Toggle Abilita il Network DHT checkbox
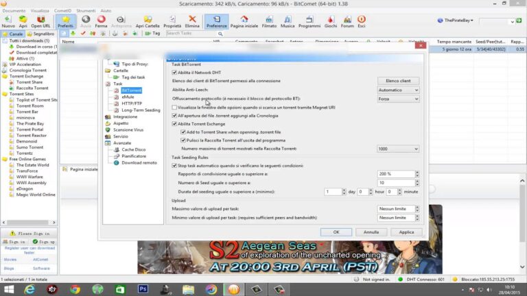 point(174,73)
